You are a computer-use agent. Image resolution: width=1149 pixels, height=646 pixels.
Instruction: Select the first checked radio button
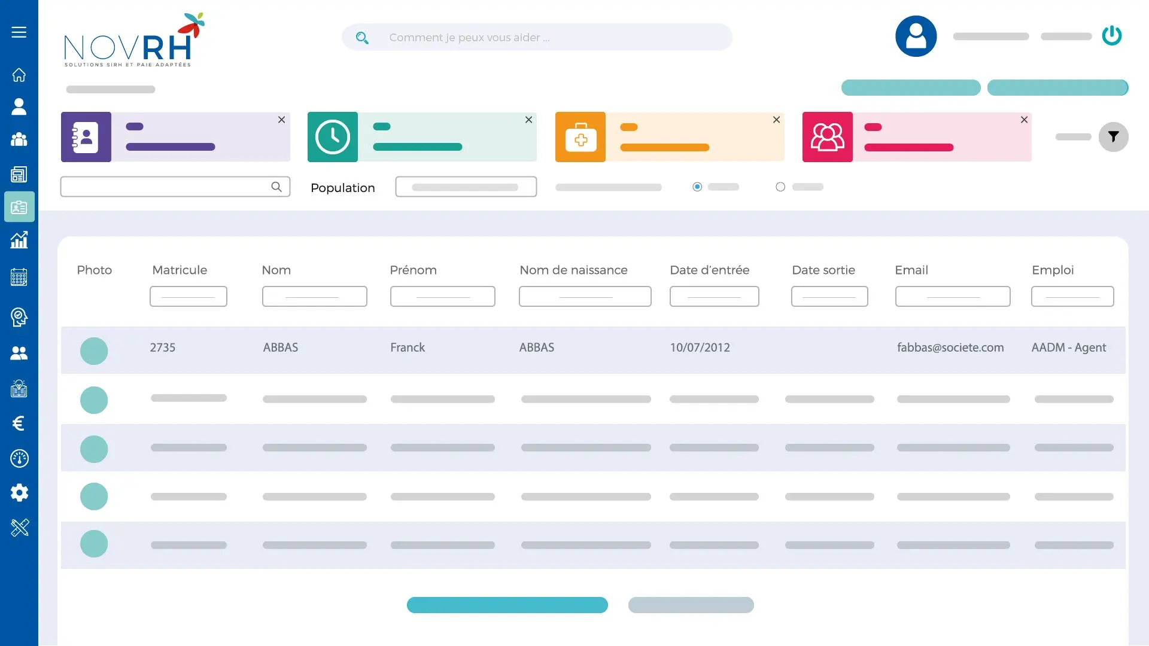(x=697, y=187)
